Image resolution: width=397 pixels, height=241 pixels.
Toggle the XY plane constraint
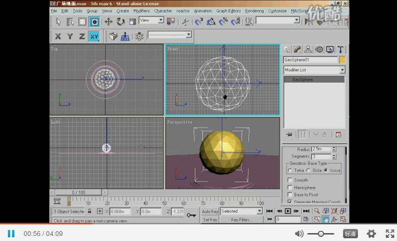(94, 36)
